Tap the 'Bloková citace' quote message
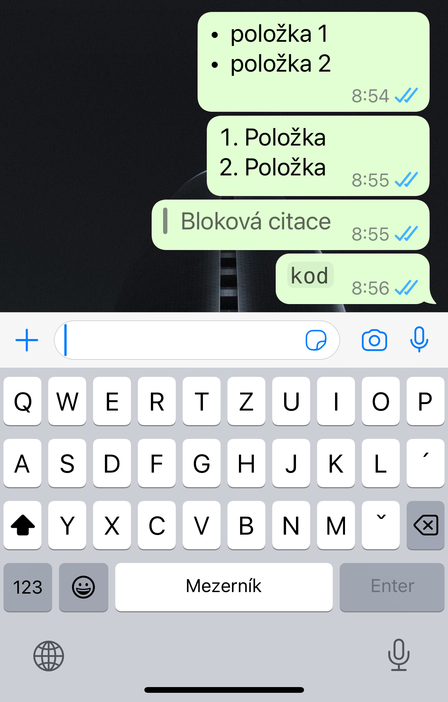448x702 pixels. [x=290, y=225]
